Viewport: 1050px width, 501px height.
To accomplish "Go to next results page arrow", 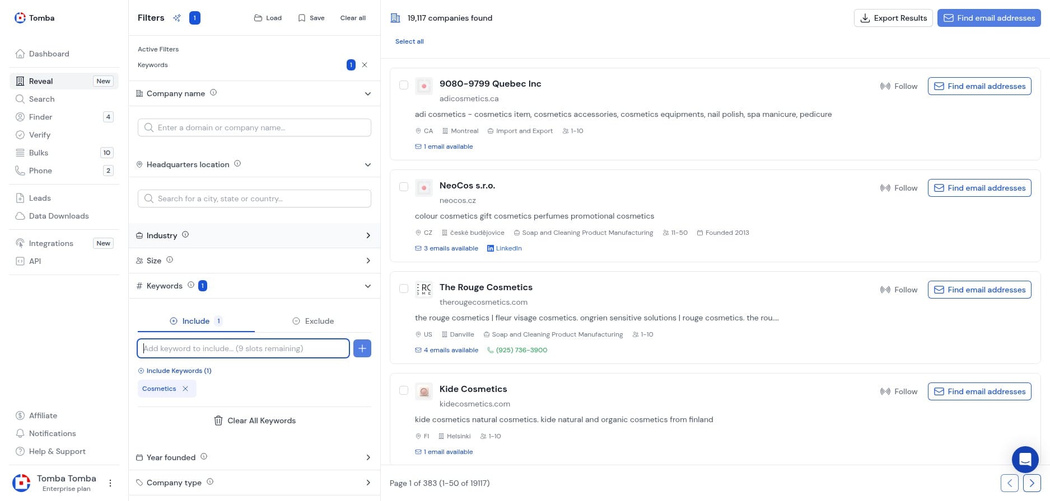I will coord(1032,483).
